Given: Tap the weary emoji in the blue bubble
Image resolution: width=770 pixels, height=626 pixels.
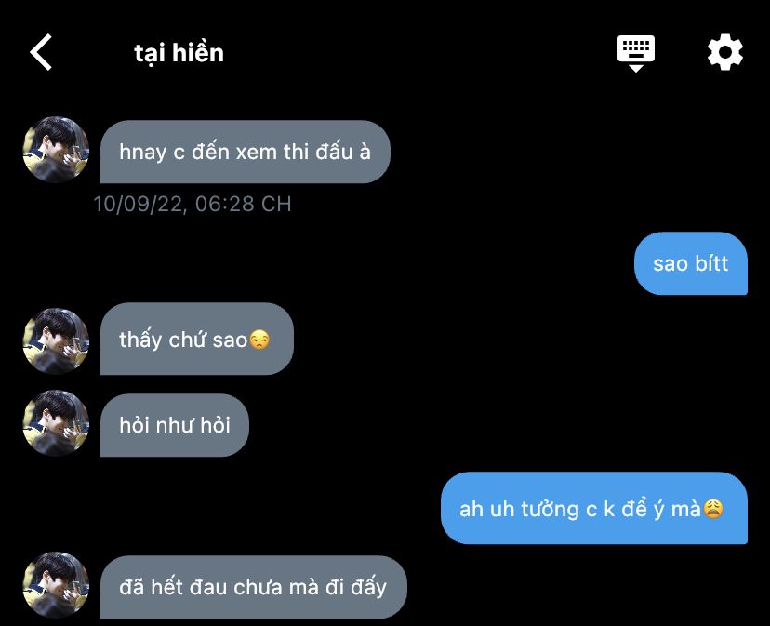Looking at the screenshot, I should coord(713,509).
